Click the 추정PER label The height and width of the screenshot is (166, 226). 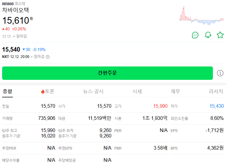pos(9,148)
